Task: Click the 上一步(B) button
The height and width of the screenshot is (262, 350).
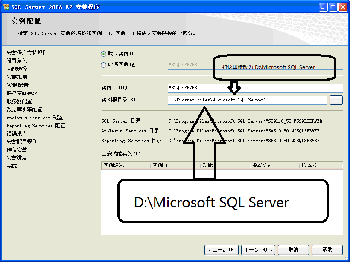Action: point(222,250)
